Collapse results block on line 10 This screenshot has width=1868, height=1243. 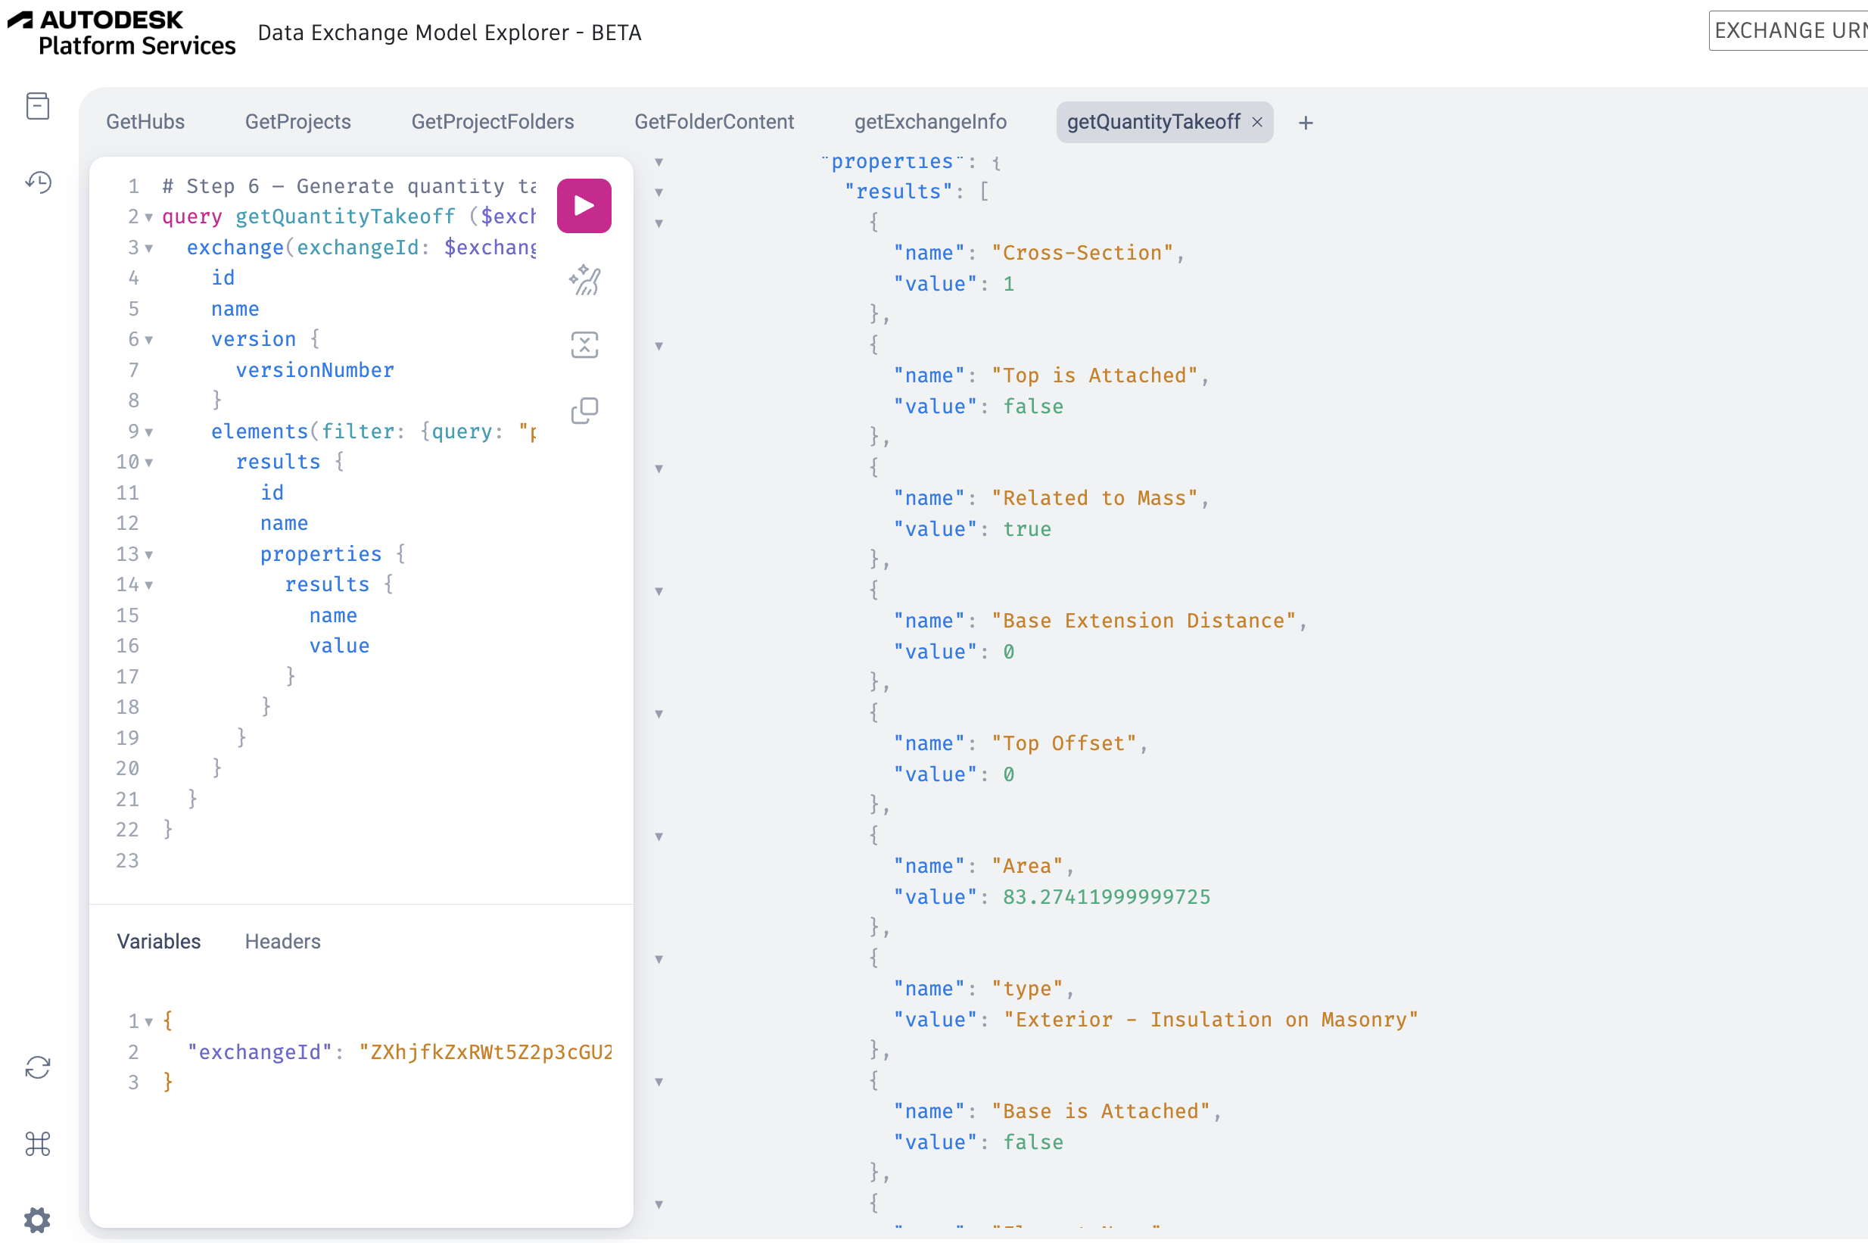149,463
